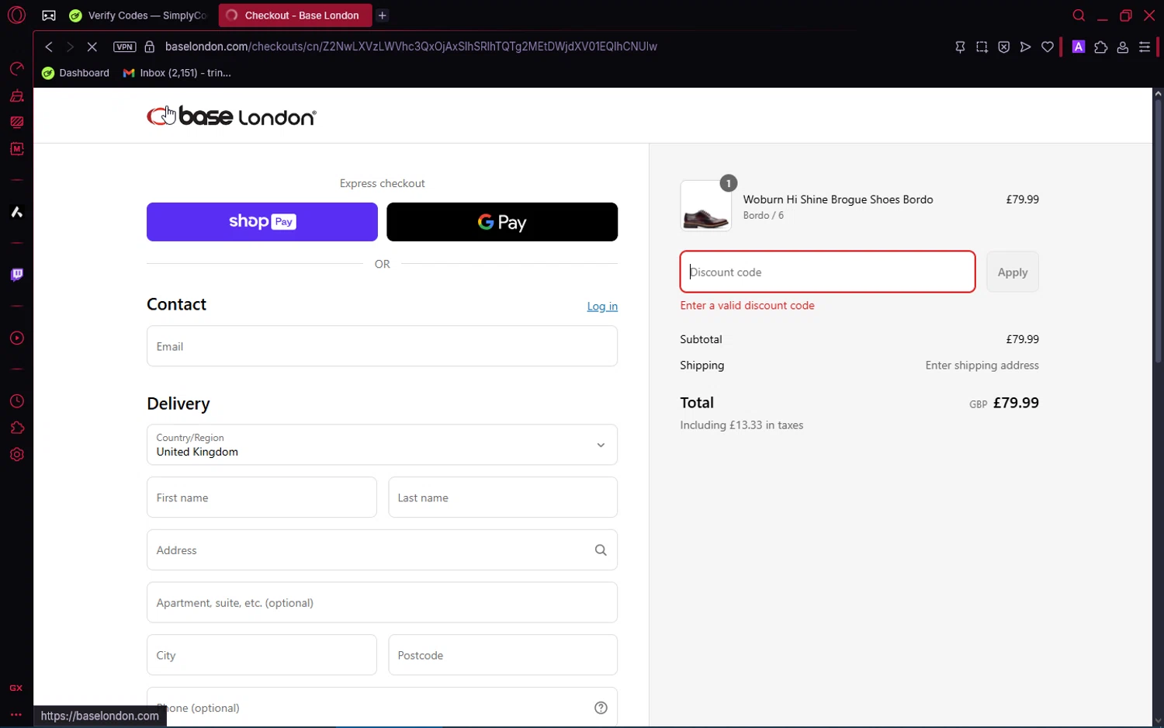Open the Opera GX main menu logo

point(16,16)
